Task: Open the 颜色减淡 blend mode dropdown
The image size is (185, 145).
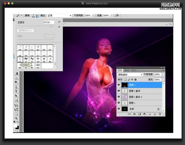Action: coord(130,75)
